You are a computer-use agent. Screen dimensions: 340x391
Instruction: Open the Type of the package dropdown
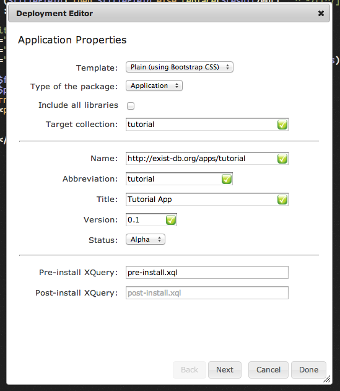[x=154, y=86]
